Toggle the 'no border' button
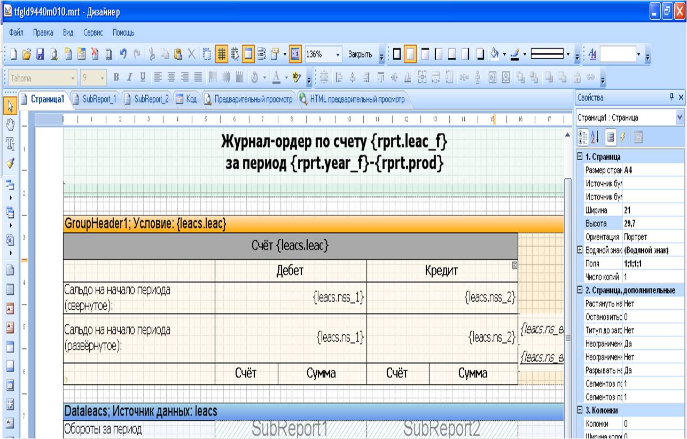Image resolution: width=687 pixels, height=439 pixels. coord(411,55)
